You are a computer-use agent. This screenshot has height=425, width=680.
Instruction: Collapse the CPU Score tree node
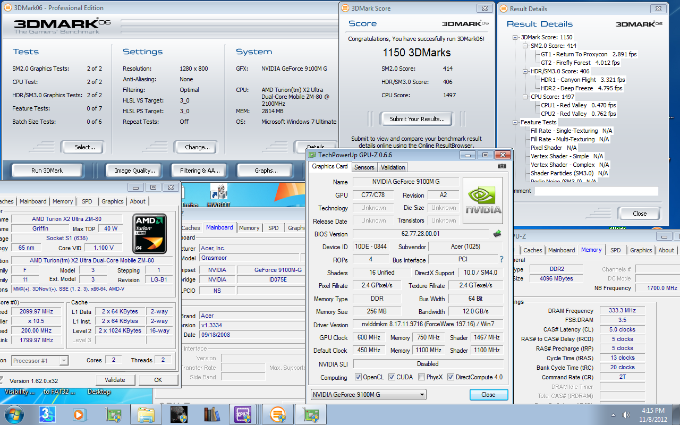525,97
